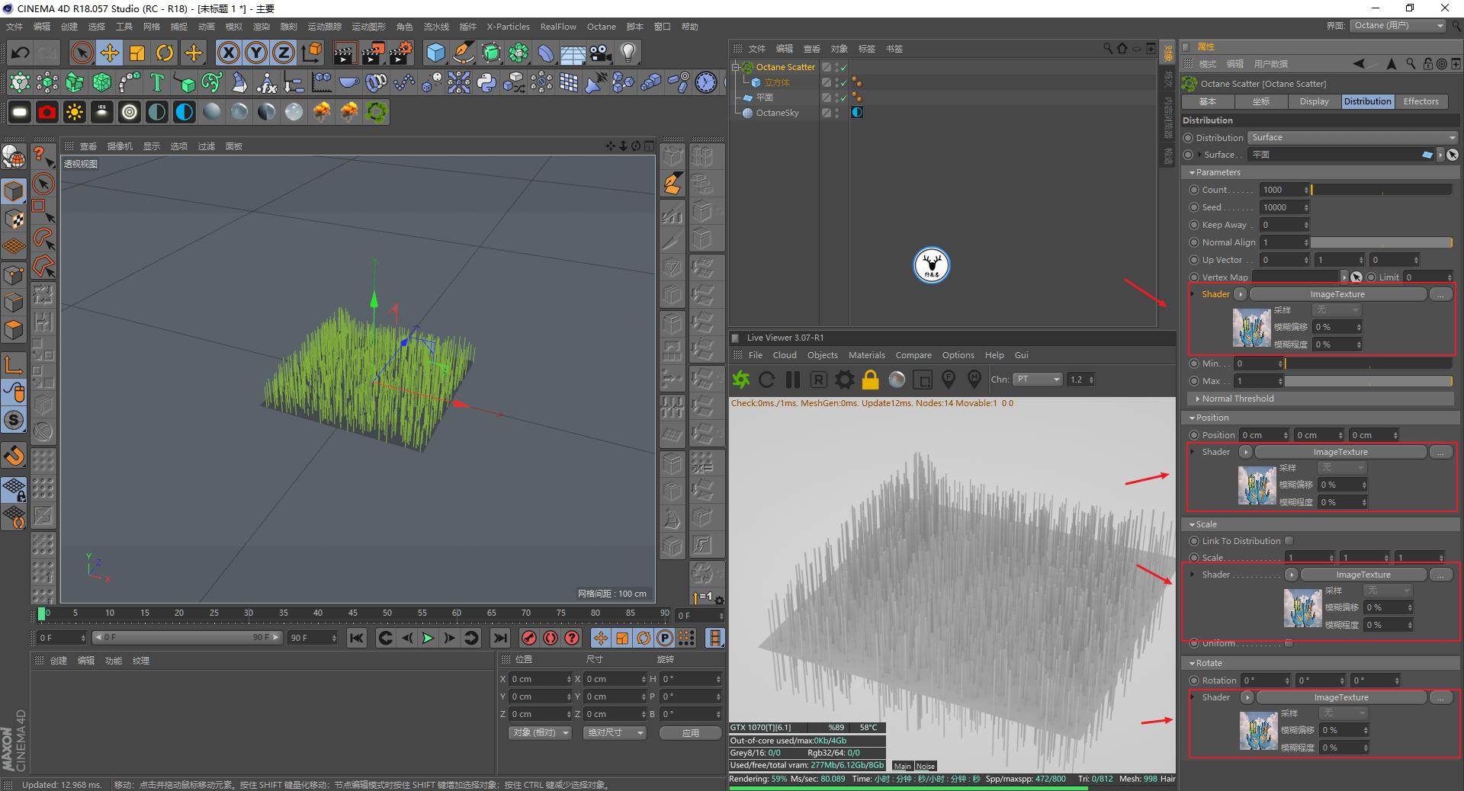Open the X-Particles menu
Screen dimensions: 1464x791
[x=508, y=27]
